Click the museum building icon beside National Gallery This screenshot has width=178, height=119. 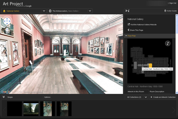click(x=4, y=11)
